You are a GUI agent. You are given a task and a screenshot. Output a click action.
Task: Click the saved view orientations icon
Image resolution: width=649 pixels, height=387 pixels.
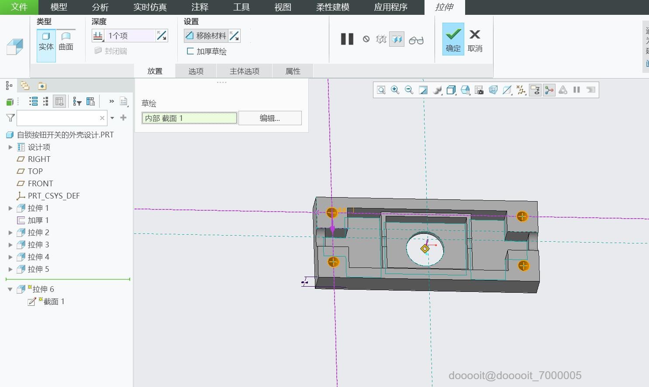pyautogui.click(x=465, y=90)
